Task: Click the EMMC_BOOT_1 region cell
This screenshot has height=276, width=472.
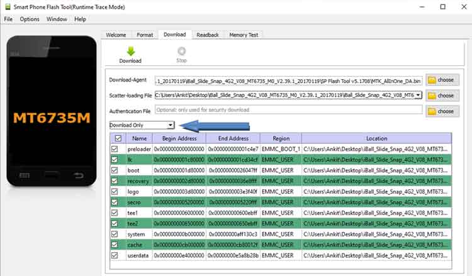Action: 281,149
